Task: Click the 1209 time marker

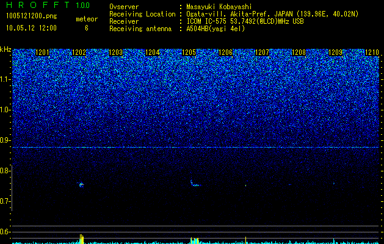Action: pos(335,52)
